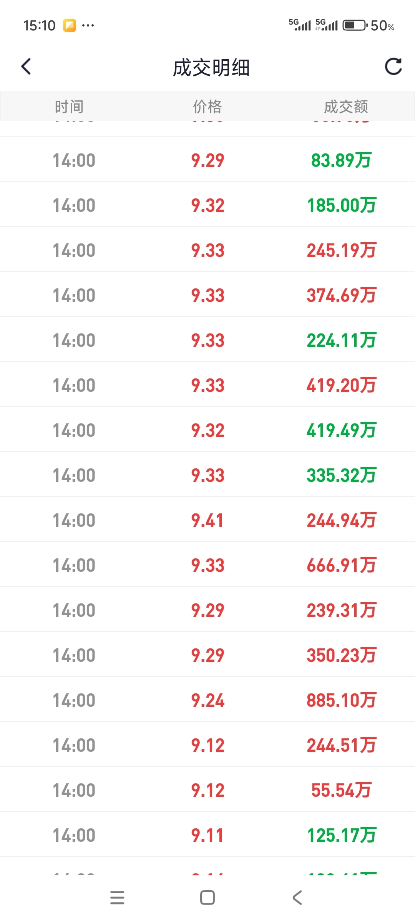Select the row with amount 885.10万
415x923 pixels.
click(x=207, y=700)
